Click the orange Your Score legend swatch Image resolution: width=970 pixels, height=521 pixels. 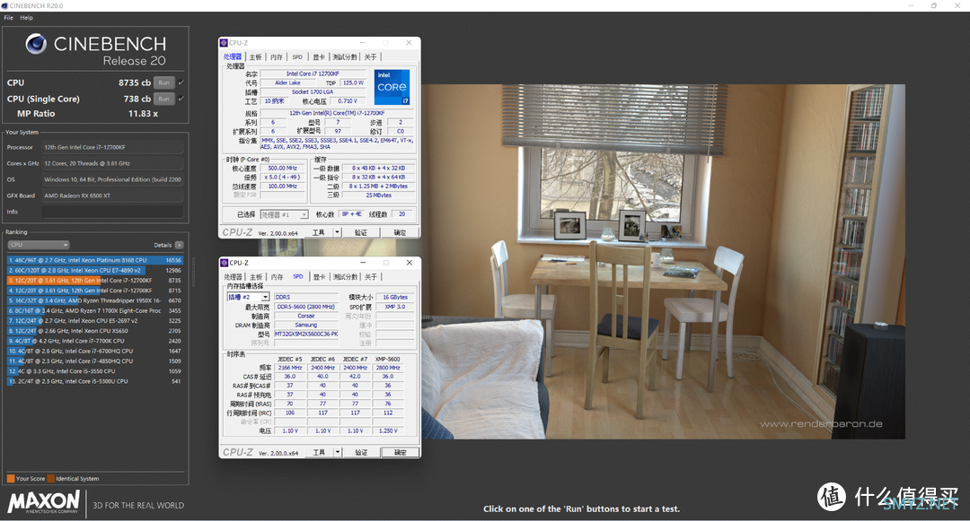(11, 479)
